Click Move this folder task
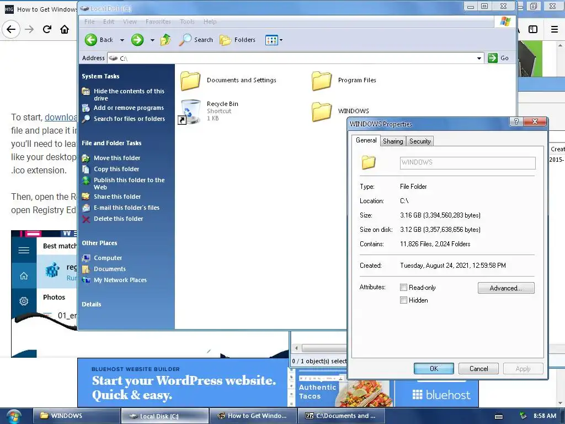Screen dimensions: 565x424 coord(117,158)
